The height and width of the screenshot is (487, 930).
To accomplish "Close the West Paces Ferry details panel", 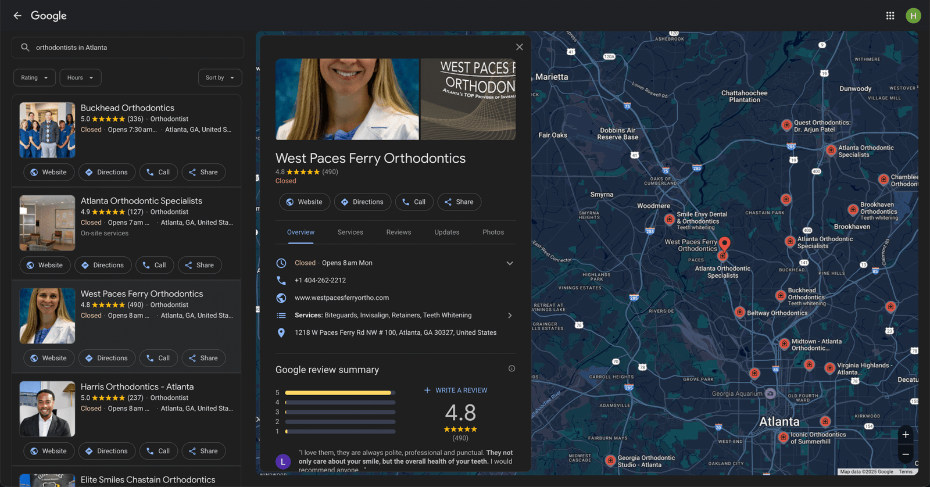I will click(x=519, y=47).
